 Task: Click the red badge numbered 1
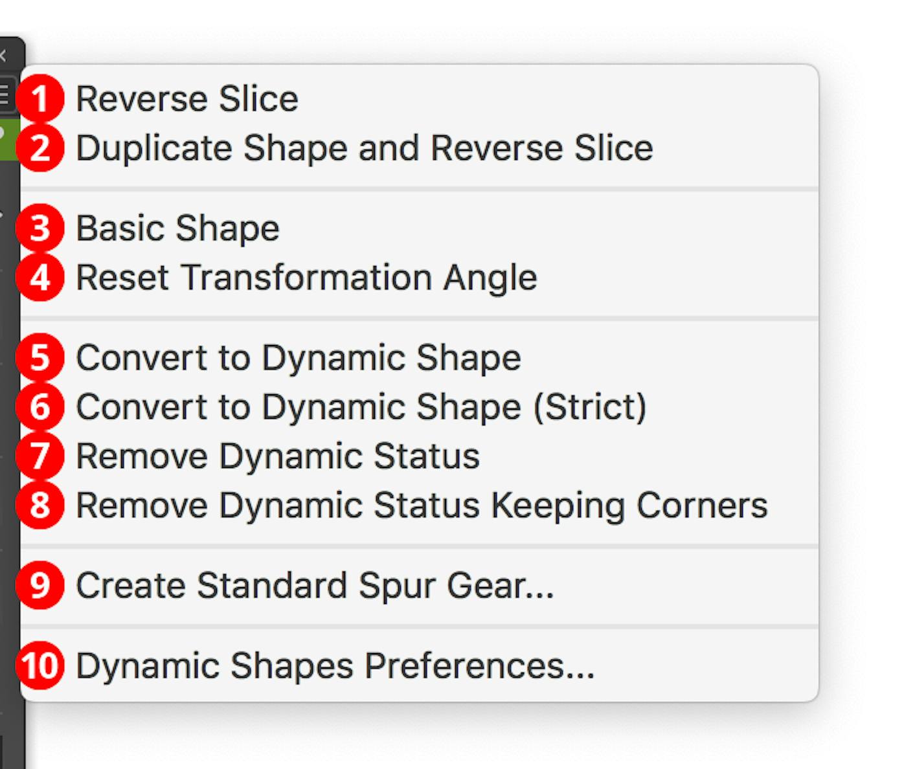pos(41,98)
